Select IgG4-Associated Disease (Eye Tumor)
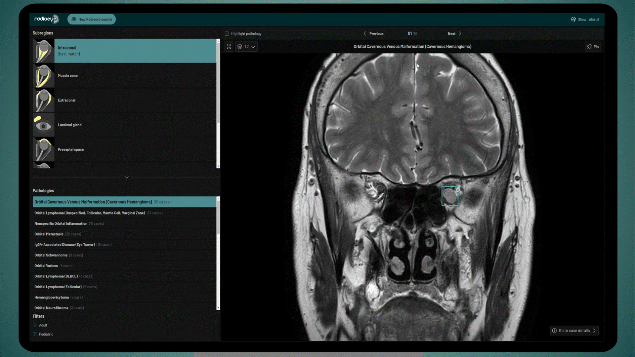The image size is (635, 357). click(x=125, y=245)
